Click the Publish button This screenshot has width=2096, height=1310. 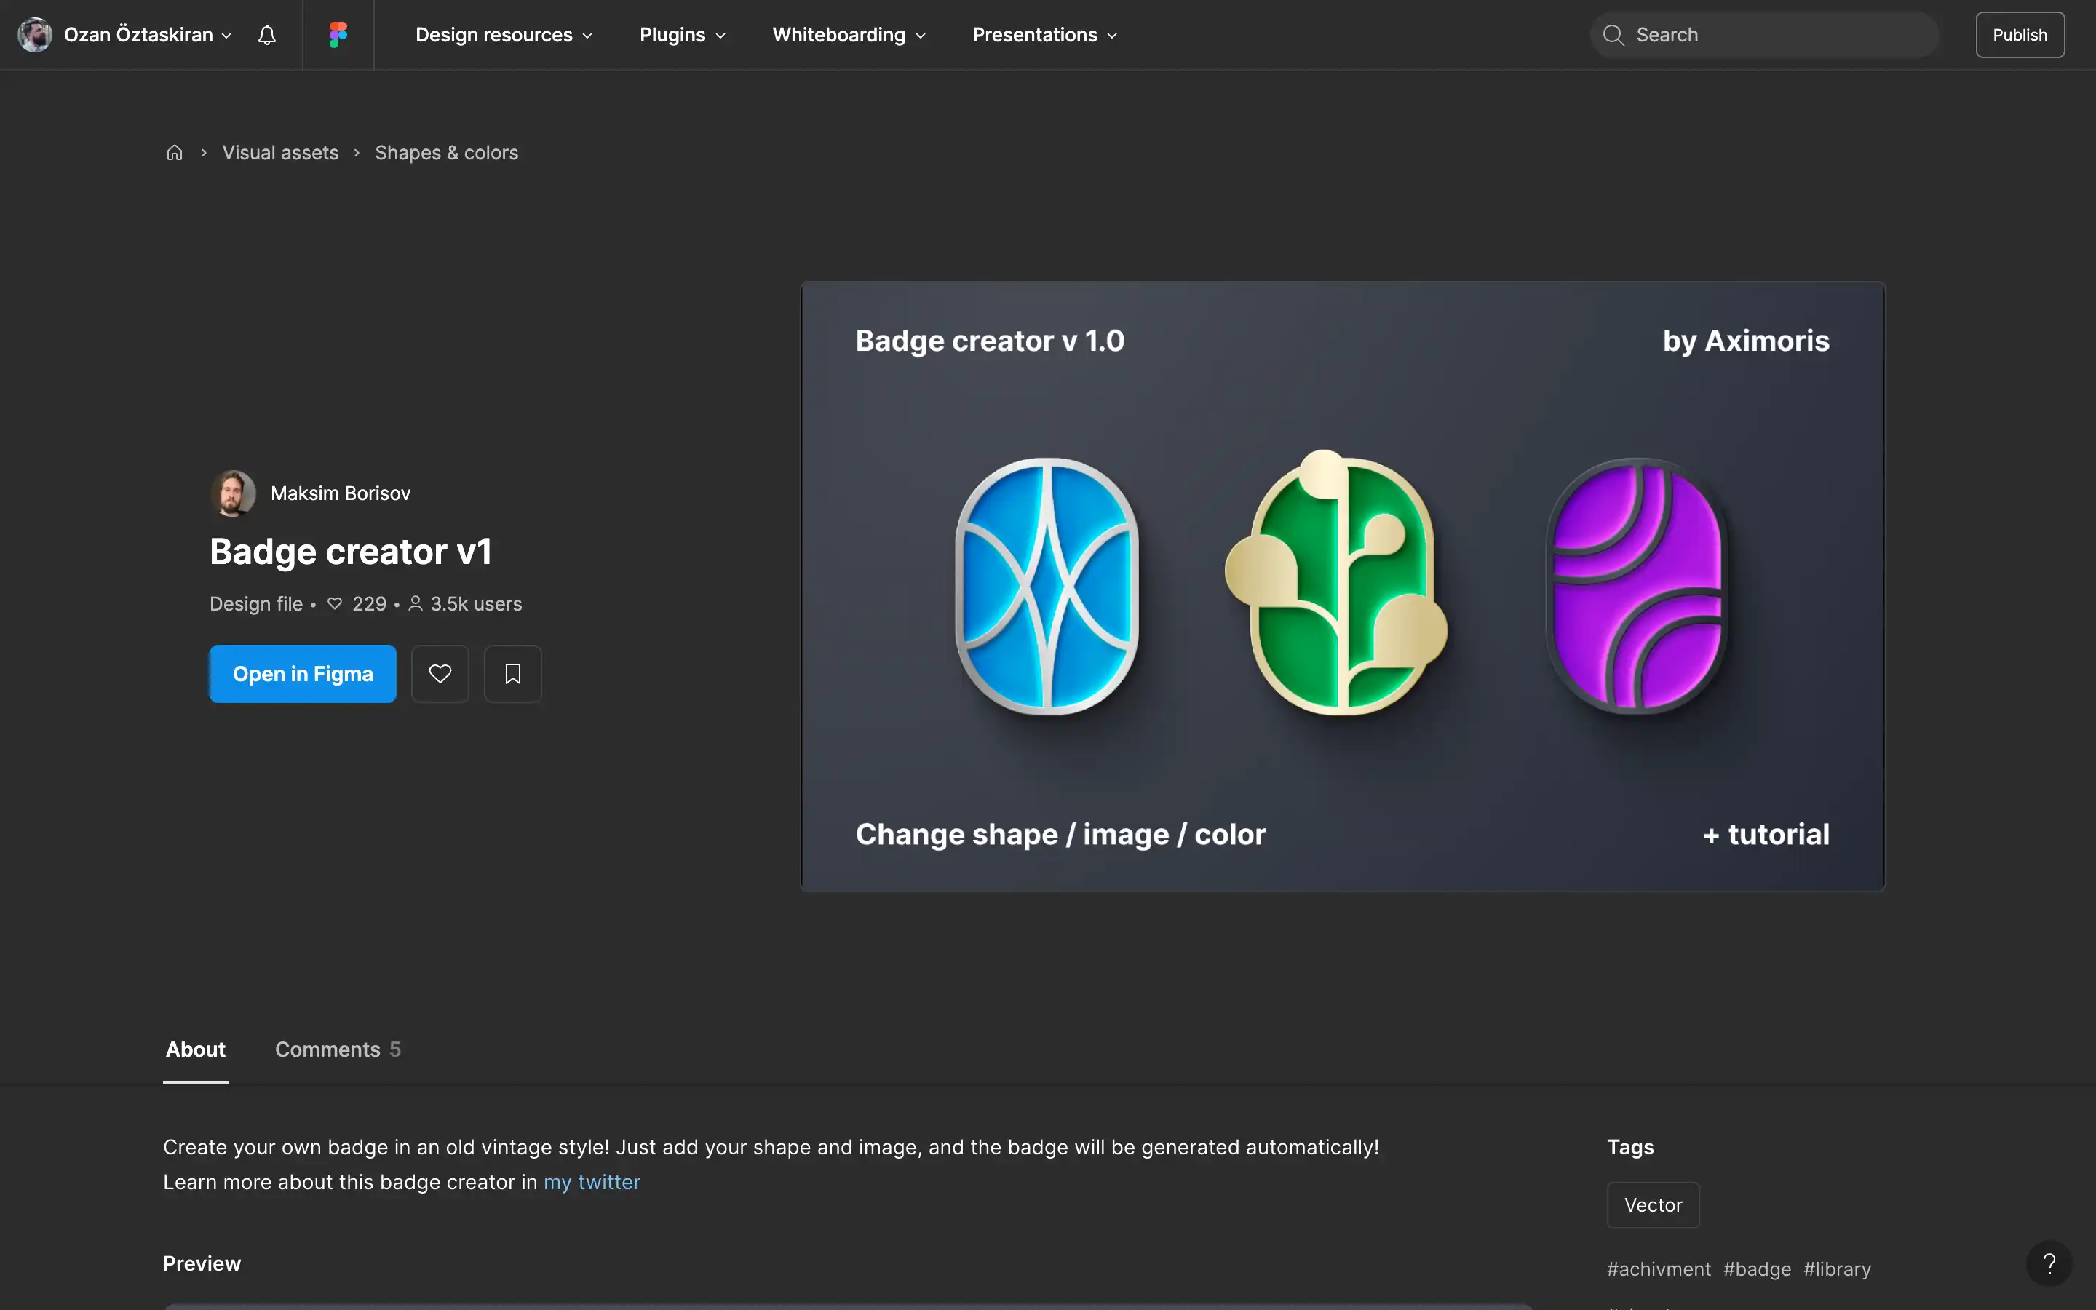click(2020, 35)
